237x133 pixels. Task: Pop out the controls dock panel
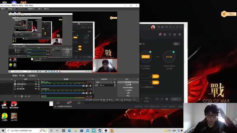(x=138, y=79)
